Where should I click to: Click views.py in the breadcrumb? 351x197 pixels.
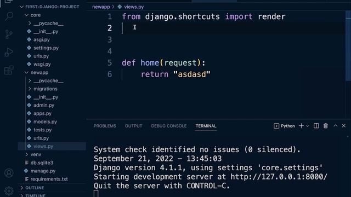(134, 7)
